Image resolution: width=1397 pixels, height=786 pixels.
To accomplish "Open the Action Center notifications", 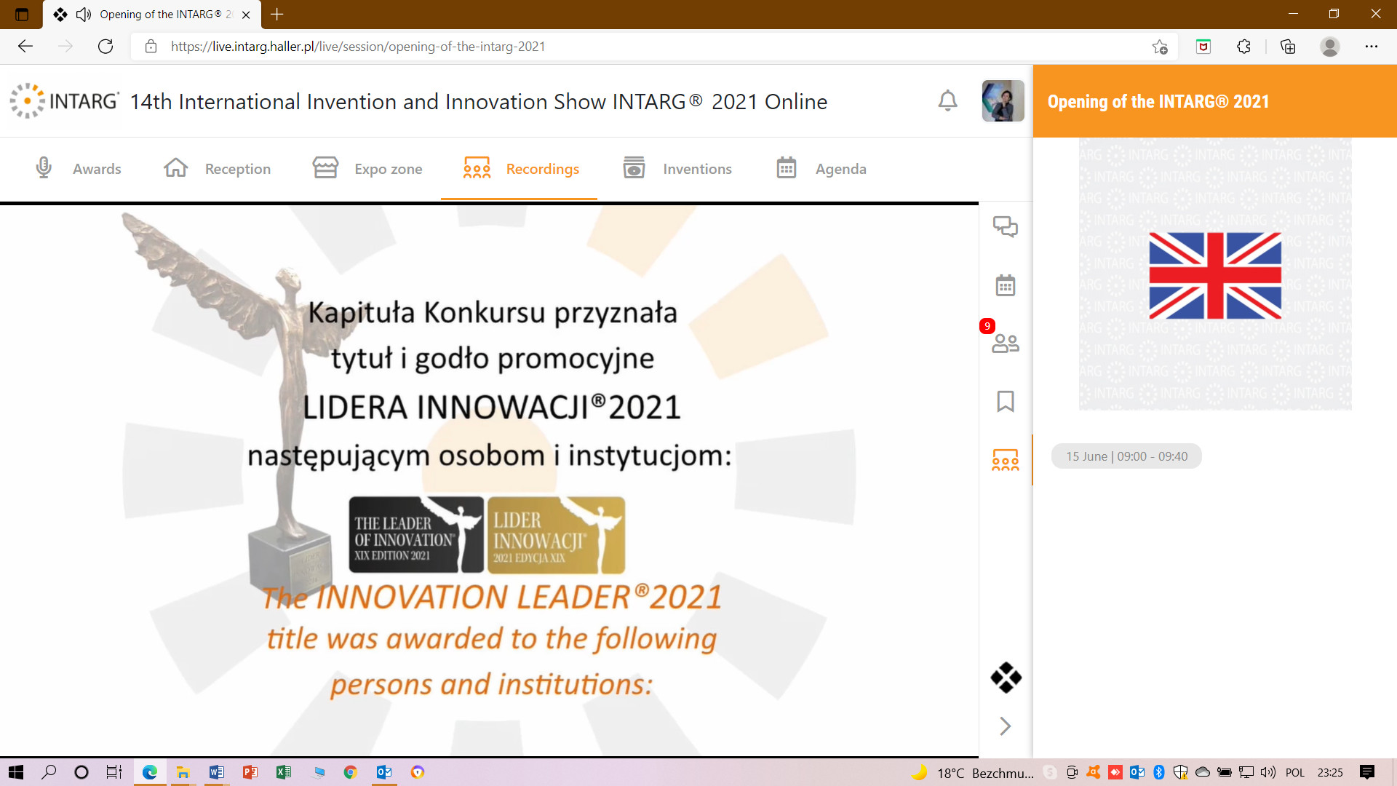I will (1367, 772).
